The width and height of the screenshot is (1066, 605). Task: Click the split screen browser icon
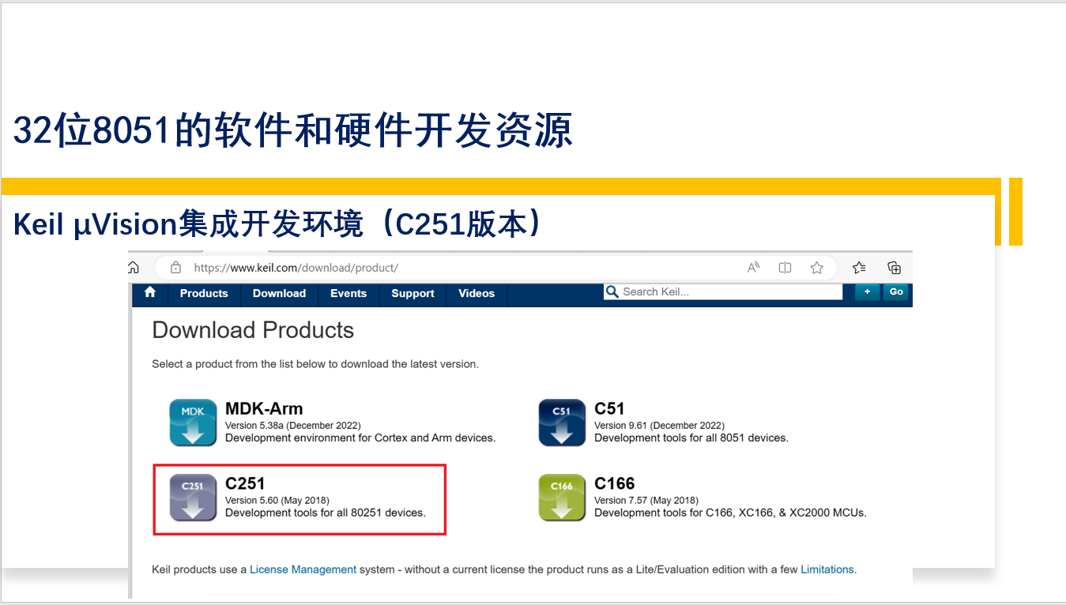(785, 268)
